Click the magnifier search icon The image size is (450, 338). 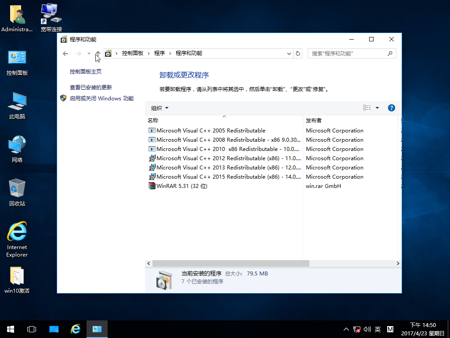[x=390, y=53]
